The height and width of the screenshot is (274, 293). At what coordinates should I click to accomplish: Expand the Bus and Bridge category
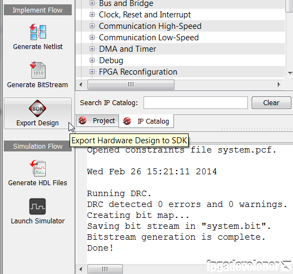92,3
